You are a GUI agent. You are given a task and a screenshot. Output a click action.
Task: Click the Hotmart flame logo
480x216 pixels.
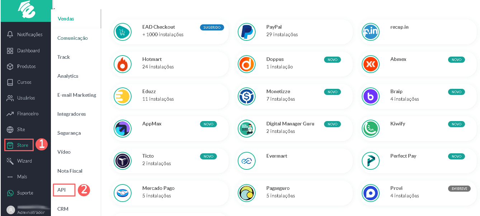coord(123,64)
